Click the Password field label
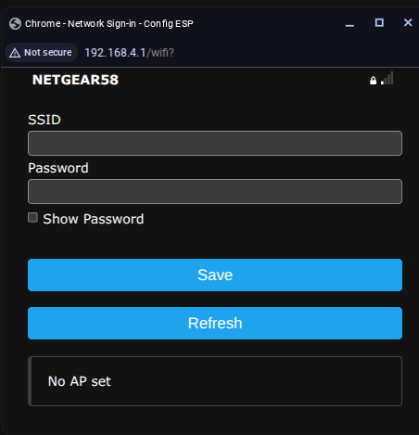 58,168
